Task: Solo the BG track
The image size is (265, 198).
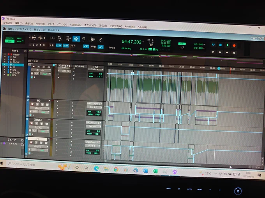Action: point(42,104)
